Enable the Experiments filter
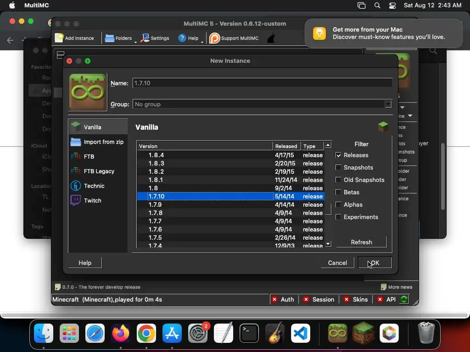The width and height of the screenshot is (470, 352). coord(338,217)
